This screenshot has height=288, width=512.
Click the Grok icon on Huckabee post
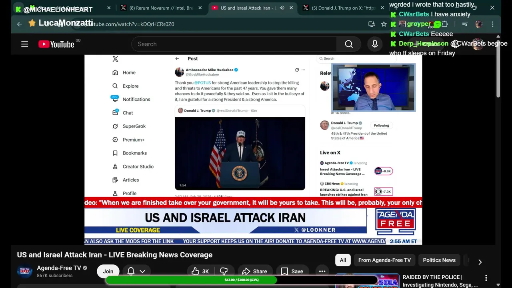coord(297,70)
